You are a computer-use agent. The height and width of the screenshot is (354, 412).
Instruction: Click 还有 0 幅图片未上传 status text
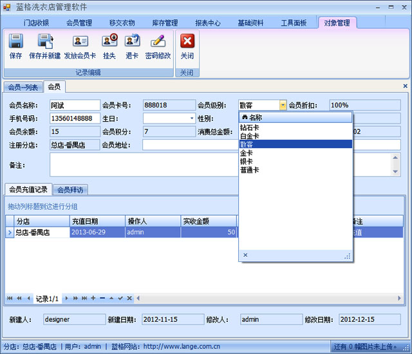pyautogui.click(x=365, y=347)
